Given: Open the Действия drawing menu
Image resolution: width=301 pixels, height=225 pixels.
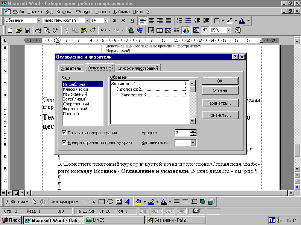Looking at the screenshot, I should pos(17,202).
